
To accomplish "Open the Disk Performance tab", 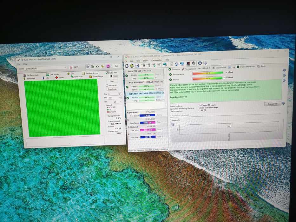I will point(246,67).
